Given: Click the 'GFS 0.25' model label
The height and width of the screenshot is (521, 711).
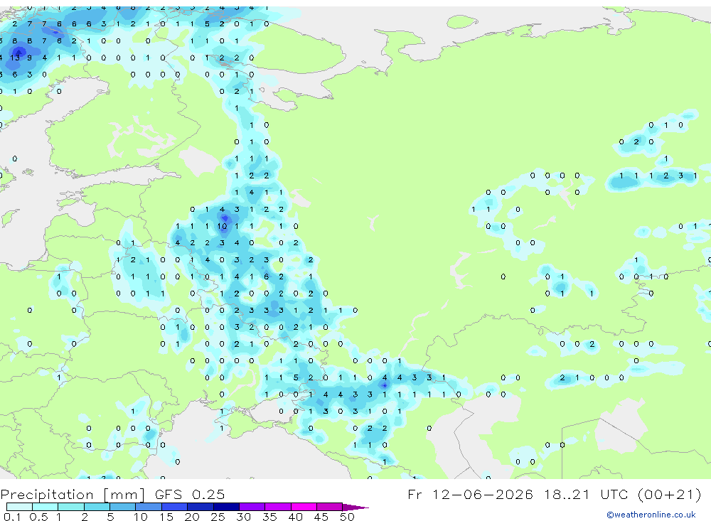Looking at the screenshot, I should click(x=190, y=494).
